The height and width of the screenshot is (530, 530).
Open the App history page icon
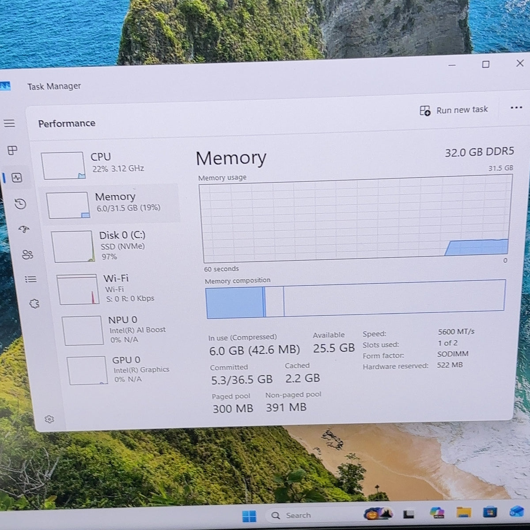[x=20, y=204]
